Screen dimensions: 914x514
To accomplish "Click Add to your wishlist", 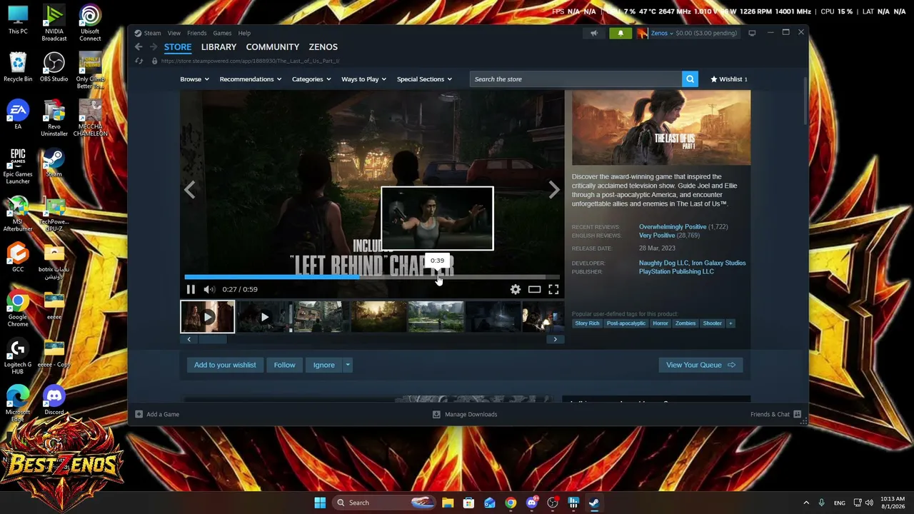I will click(225, 365).
